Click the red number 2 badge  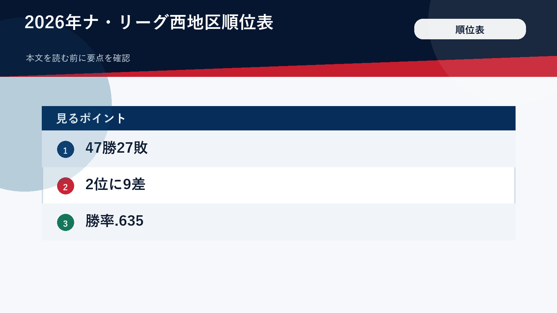(65, 186)
